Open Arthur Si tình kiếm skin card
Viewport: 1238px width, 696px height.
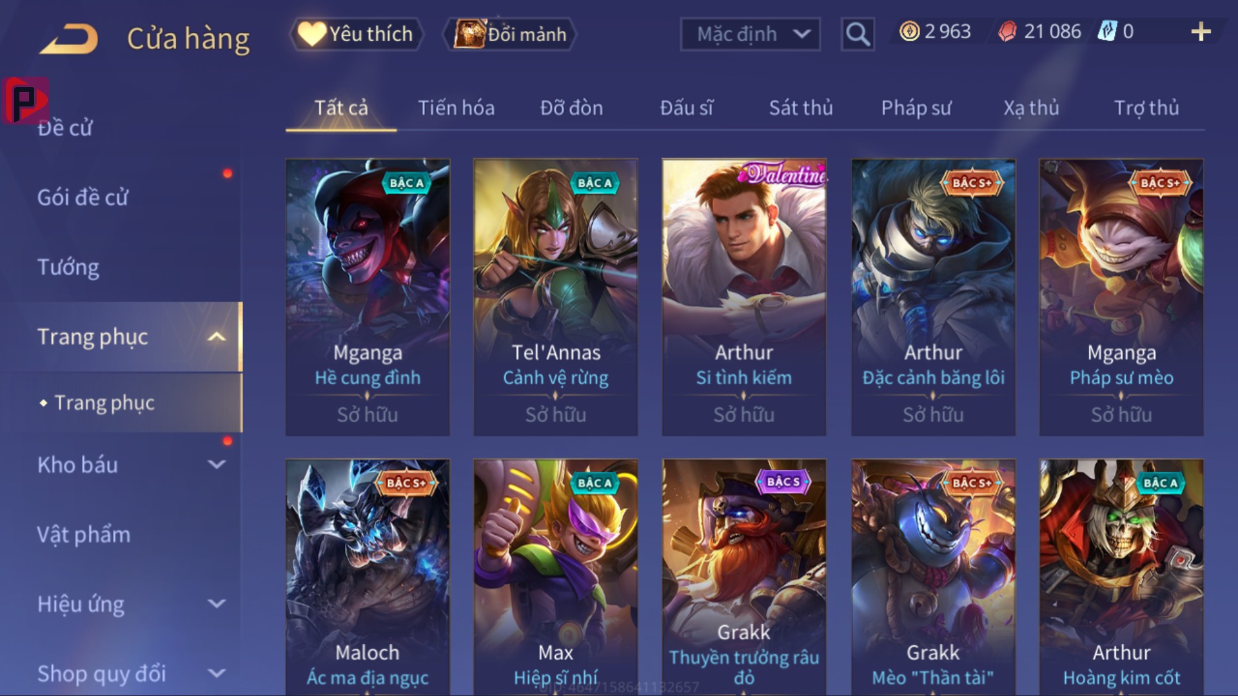744,297
